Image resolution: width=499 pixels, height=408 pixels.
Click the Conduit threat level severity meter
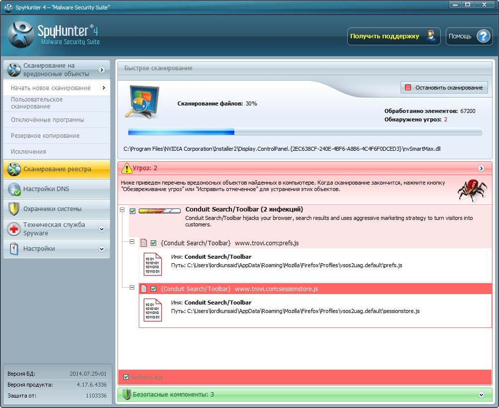(160, 210)
